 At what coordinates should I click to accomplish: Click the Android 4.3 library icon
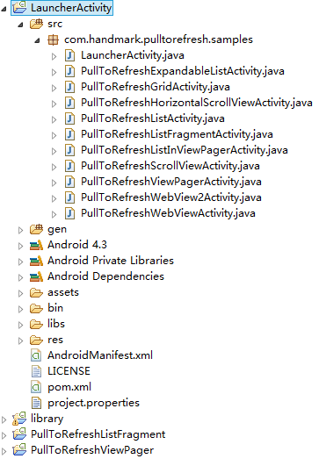pos(36,245)
